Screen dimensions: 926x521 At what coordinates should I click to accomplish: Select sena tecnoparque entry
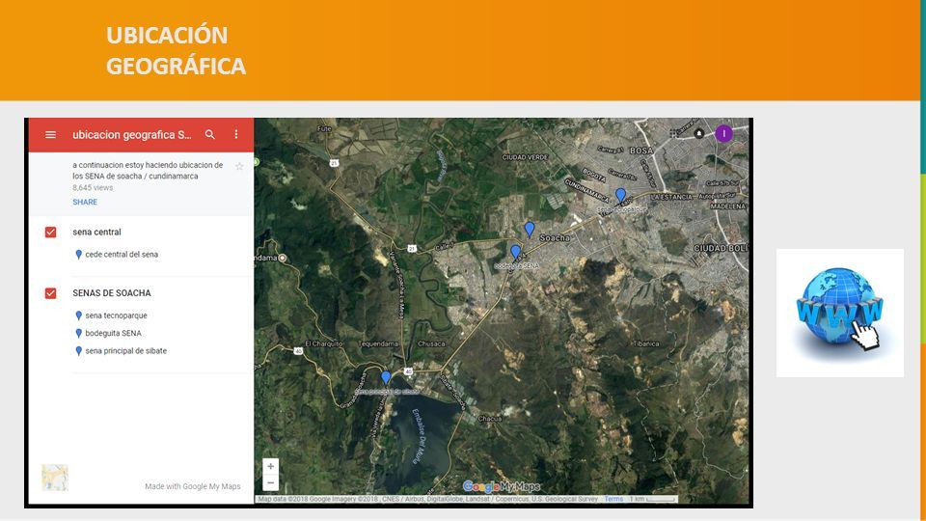pyautogui.click(x=116, y=315)
